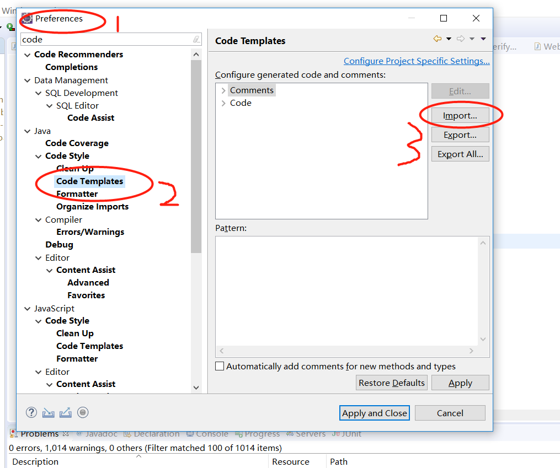Switch to the Console tab

tap(207, 434)
